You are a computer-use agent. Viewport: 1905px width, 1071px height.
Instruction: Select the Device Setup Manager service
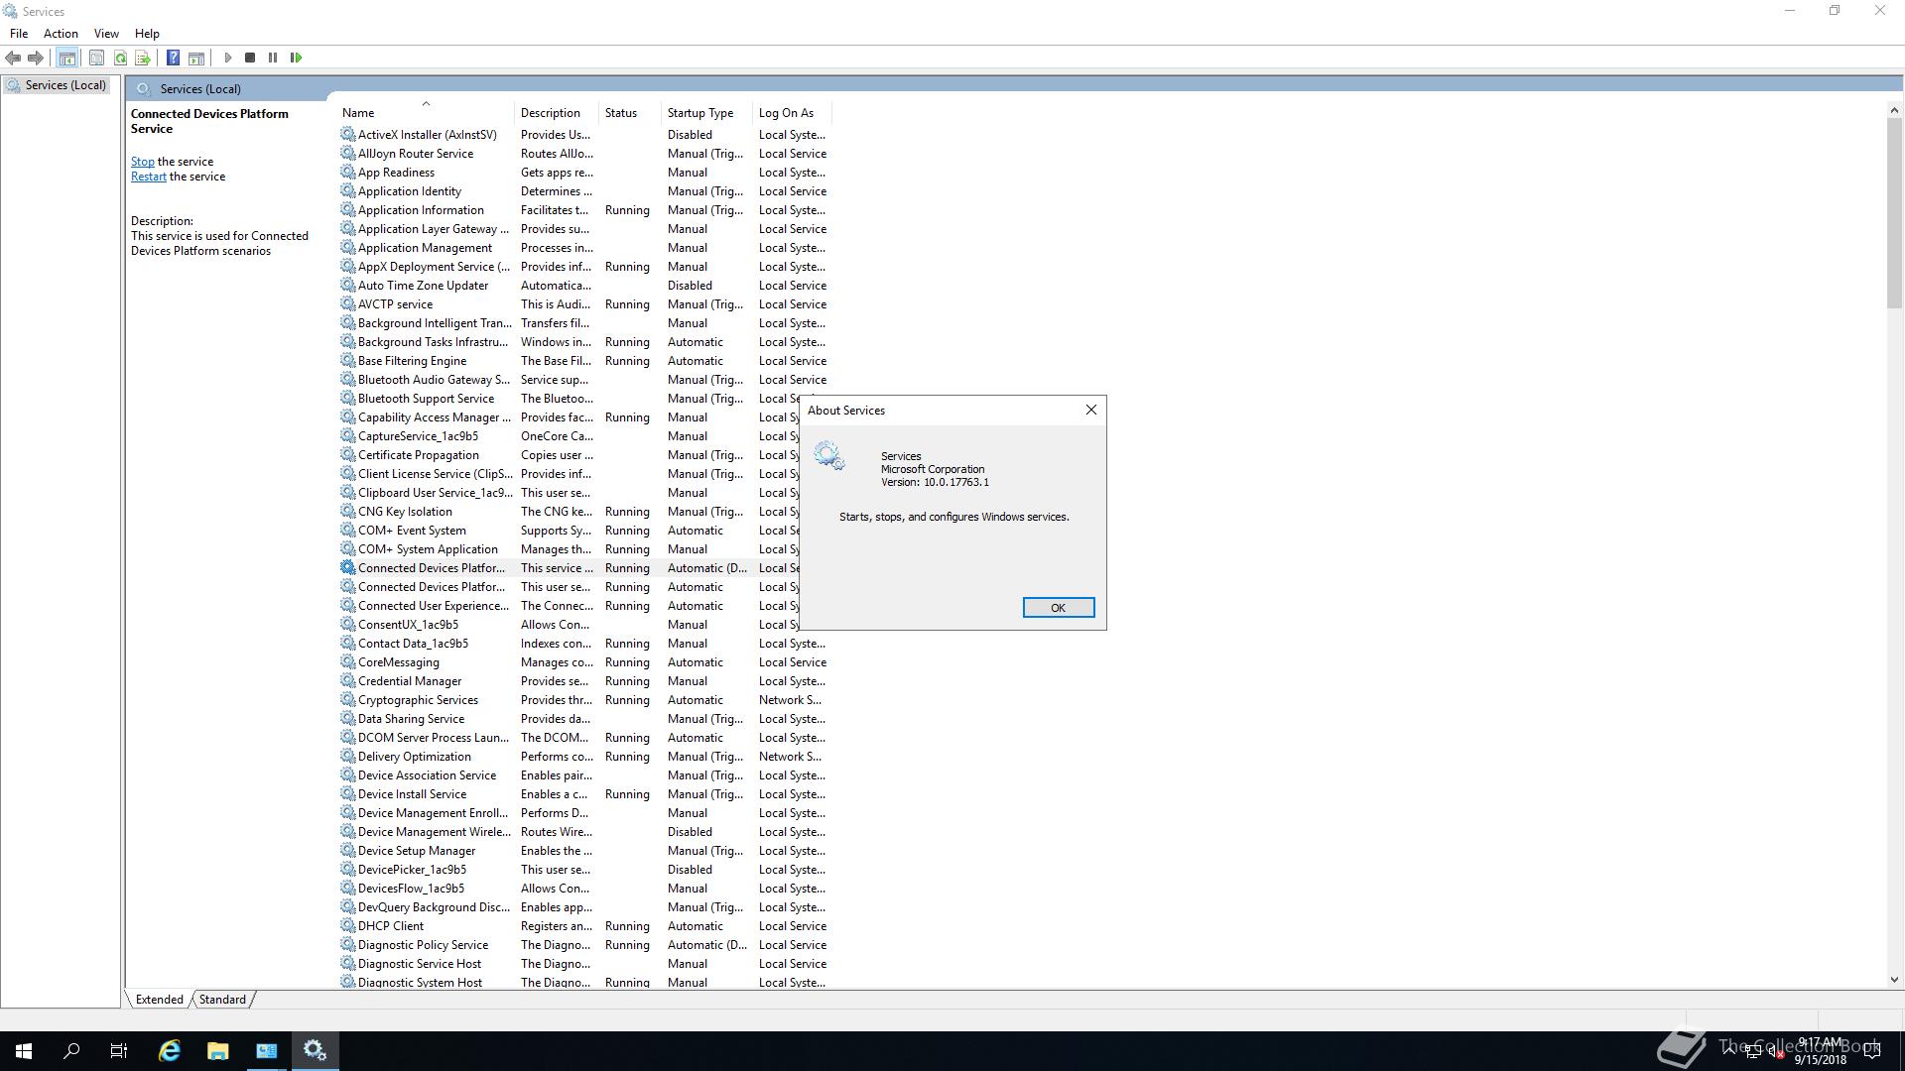[584, 851]
